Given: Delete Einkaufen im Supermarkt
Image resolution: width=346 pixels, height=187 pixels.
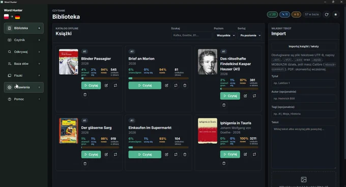Looking at the screenshot, I should pos(185,154).
